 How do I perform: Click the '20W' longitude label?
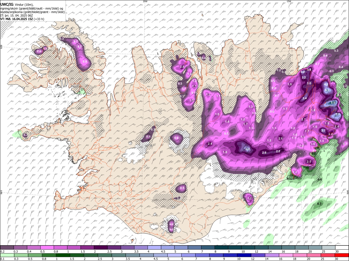145,1
